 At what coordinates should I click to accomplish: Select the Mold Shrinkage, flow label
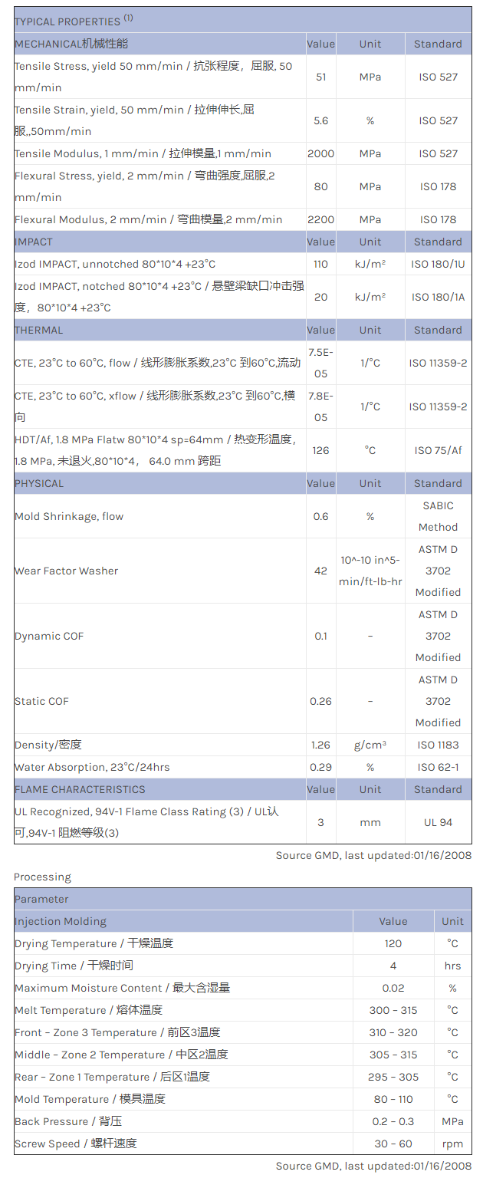pos(69,516)
